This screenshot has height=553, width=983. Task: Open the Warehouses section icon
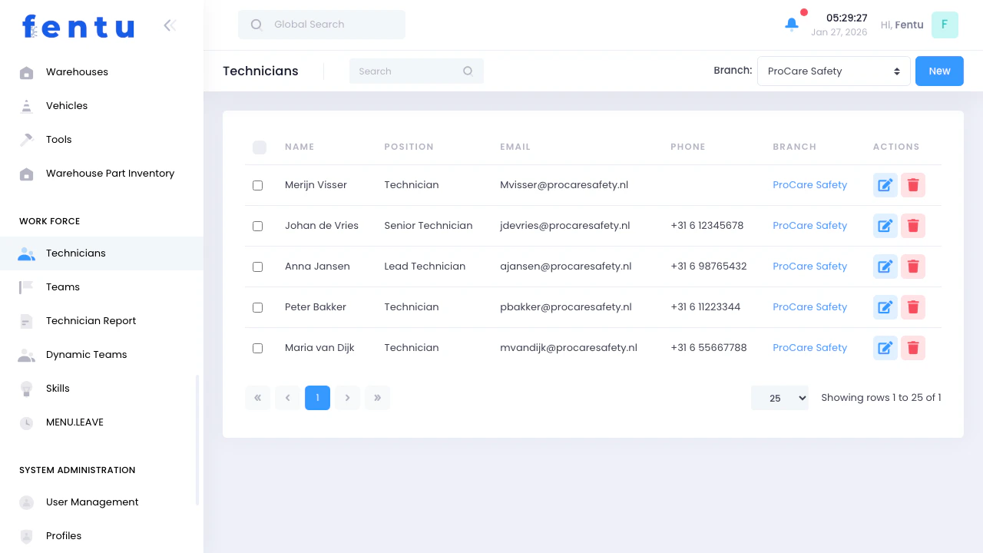coord(27,71)
